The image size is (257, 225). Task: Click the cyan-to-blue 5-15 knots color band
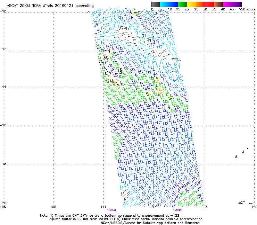(169, 4)
